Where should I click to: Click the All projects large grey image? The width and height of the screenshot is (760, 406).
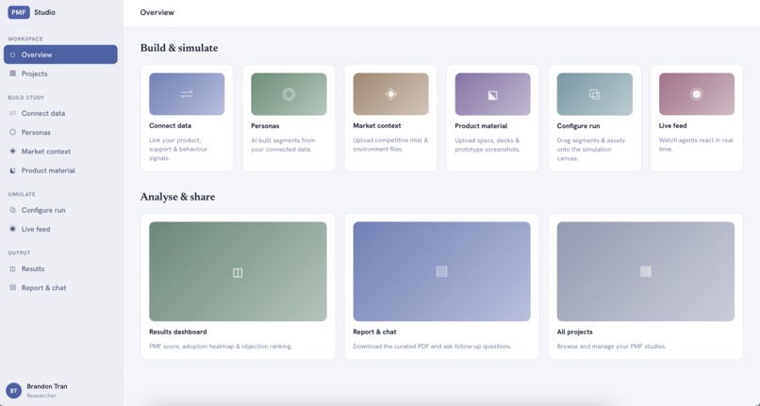[646, 271]
